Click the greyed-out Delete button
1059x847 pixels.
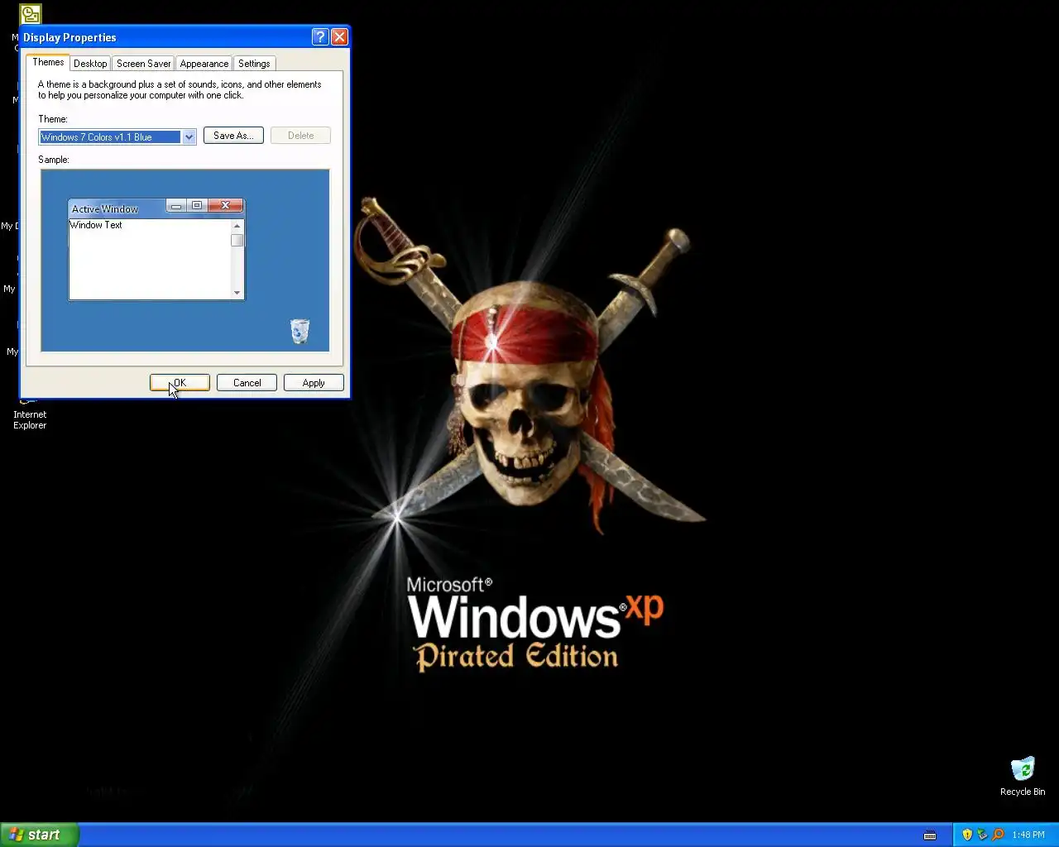tap(300, 136)
